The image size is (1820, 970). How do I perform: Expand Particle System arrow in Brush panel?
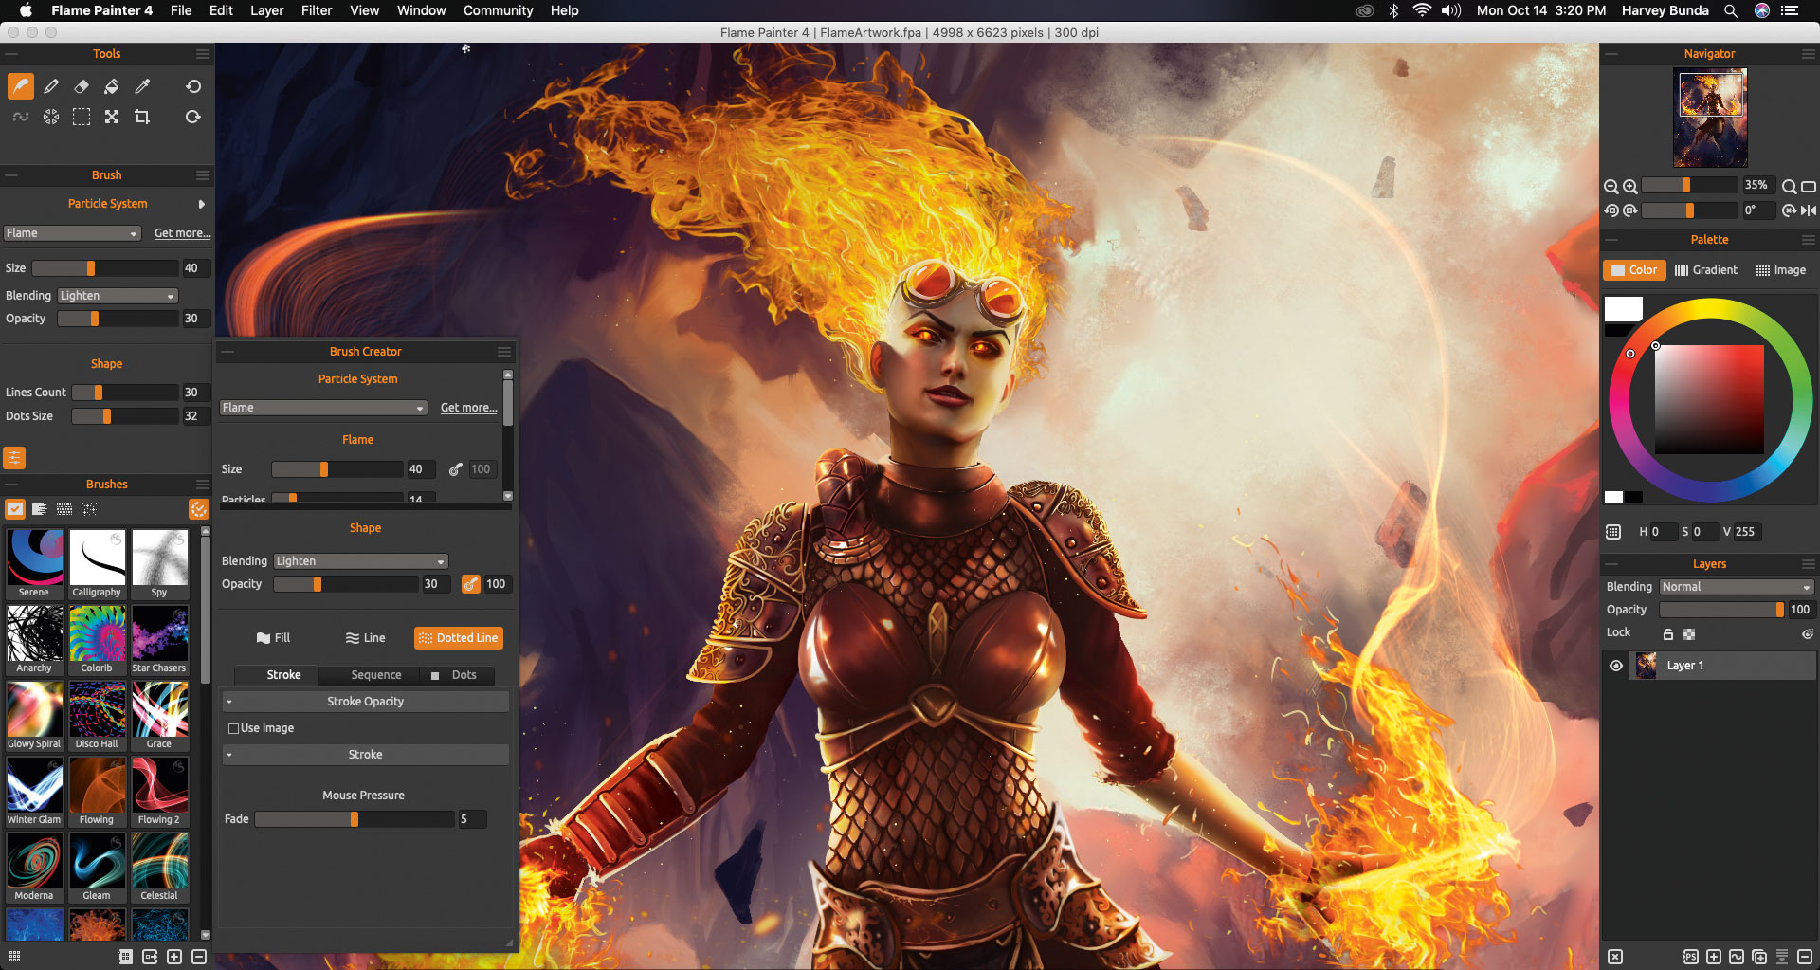[x=201, y=204]
